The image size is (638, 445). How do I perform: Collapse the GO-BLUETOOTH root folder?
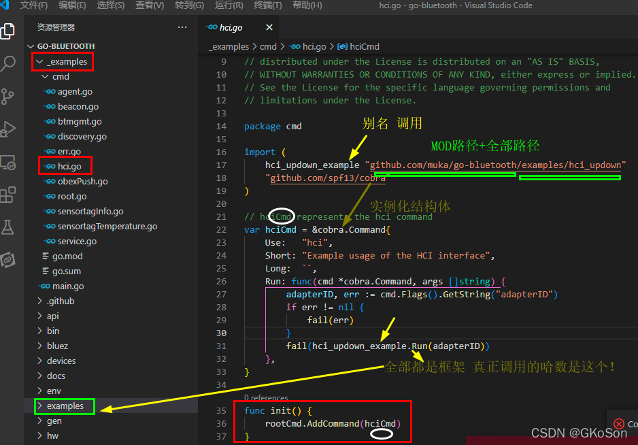[31, 46]
